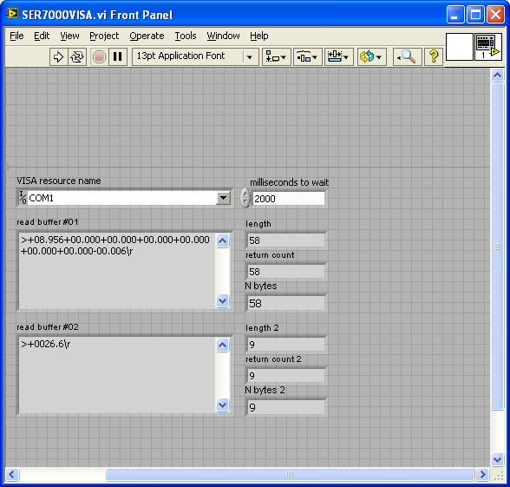The height and width of the screenshot is (487, 510).
Task: Click the return count 2 indicator showing 9
Action: pyautogui.click(x=286, y=376)
